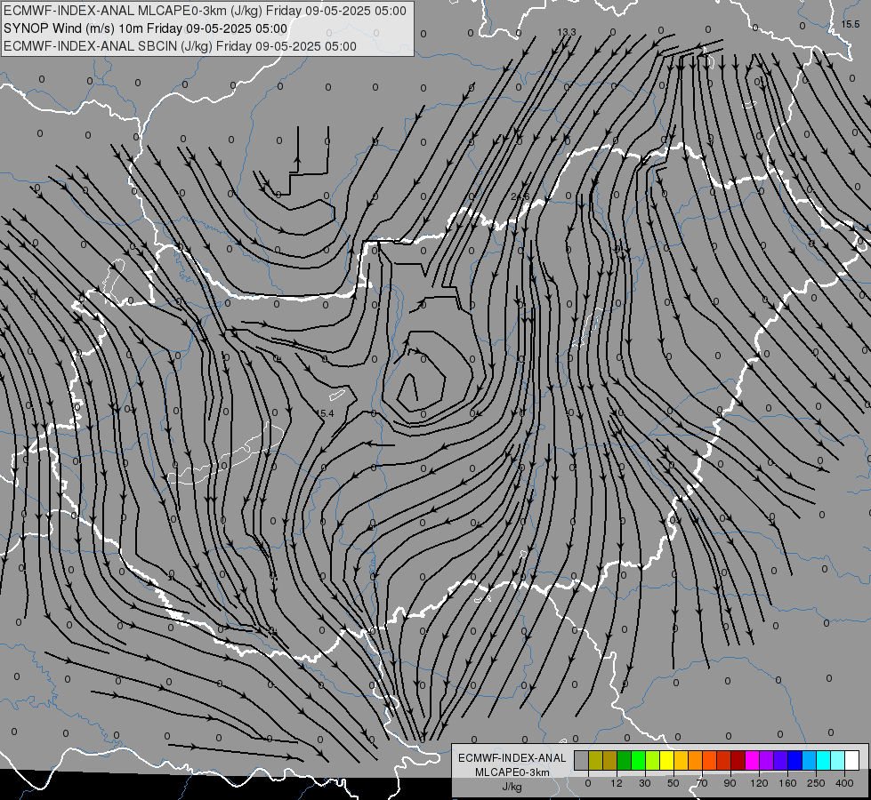Viewport: 871px width, 800px height.
Task: Click the magenta legend swatch
Action: tap(752, 761)
